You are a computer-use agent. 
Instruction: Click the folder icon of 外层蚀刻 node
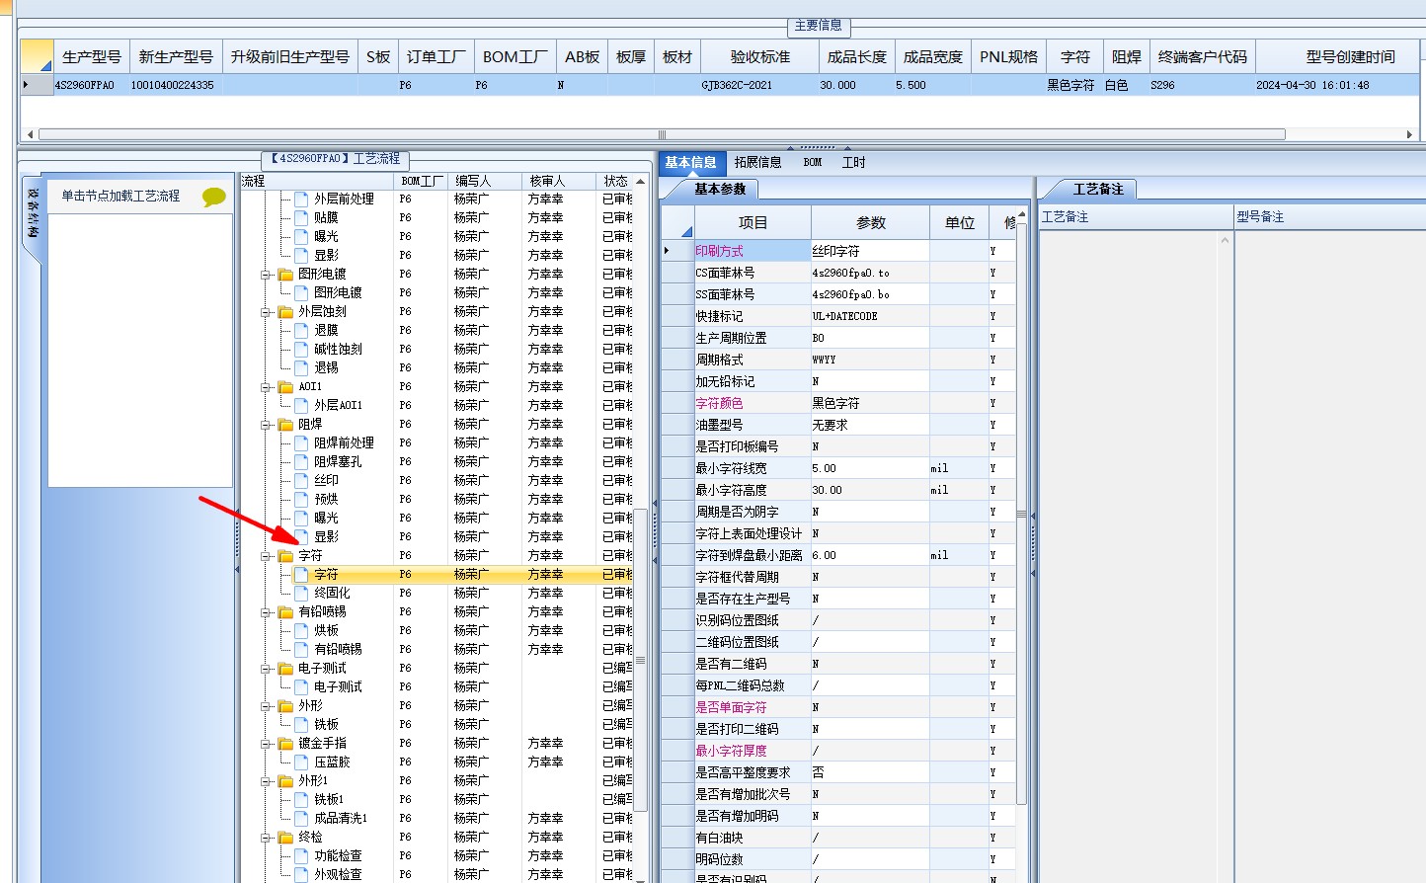pyautogui.click(x=285, y=312)
